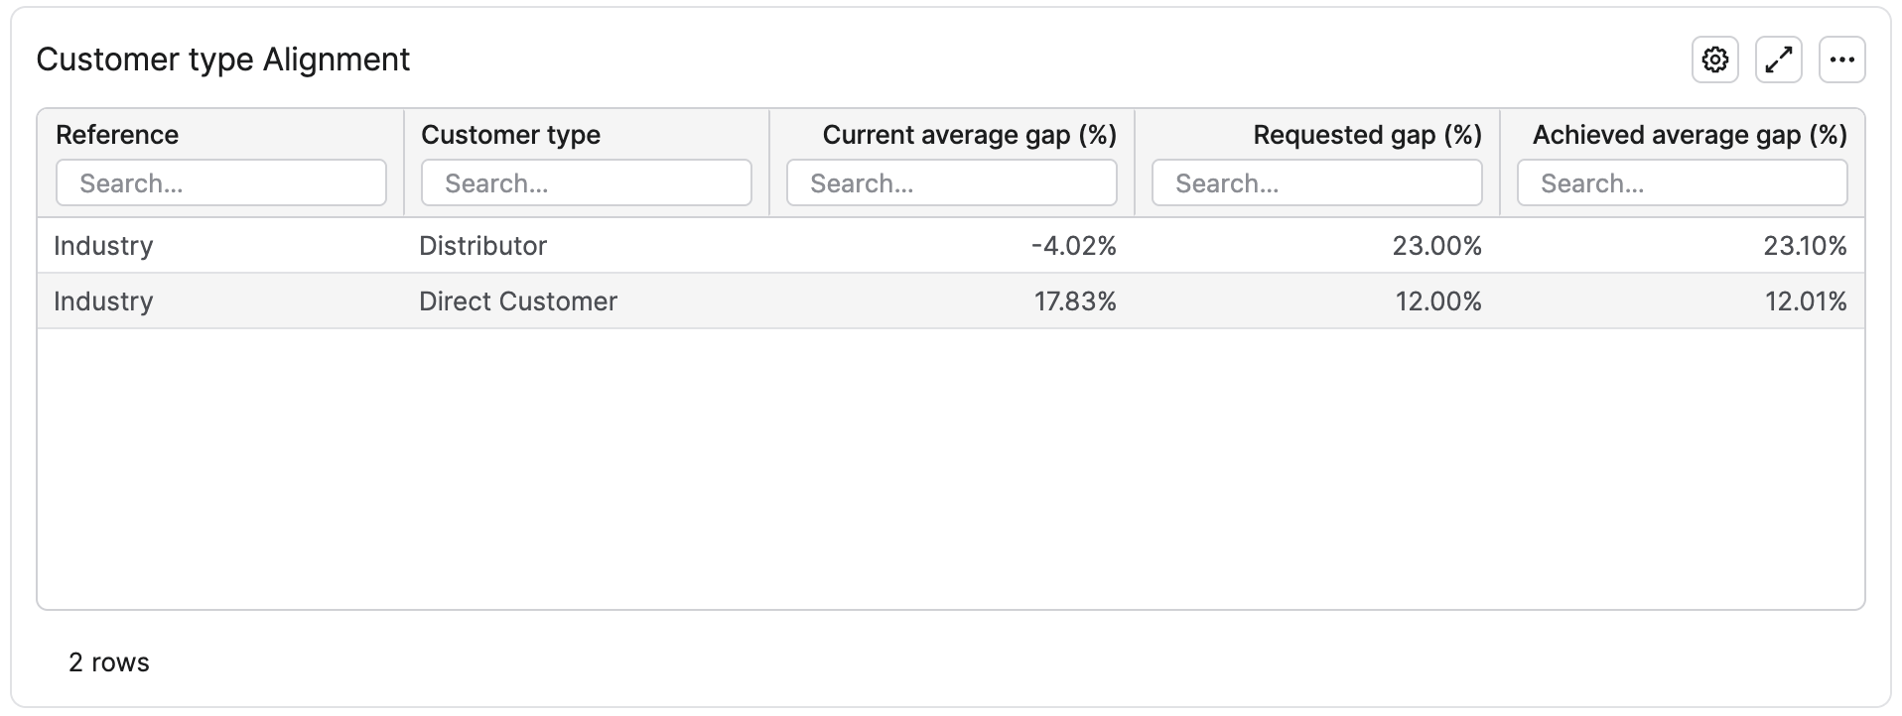Click the 2 rows count label
This screenshot has width=1902, height=716.
point(108,661)
